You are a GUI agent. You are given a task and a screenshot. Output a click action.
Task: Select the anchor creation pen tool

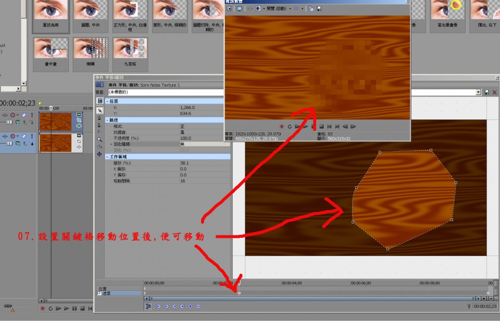[x=99, y=118]
